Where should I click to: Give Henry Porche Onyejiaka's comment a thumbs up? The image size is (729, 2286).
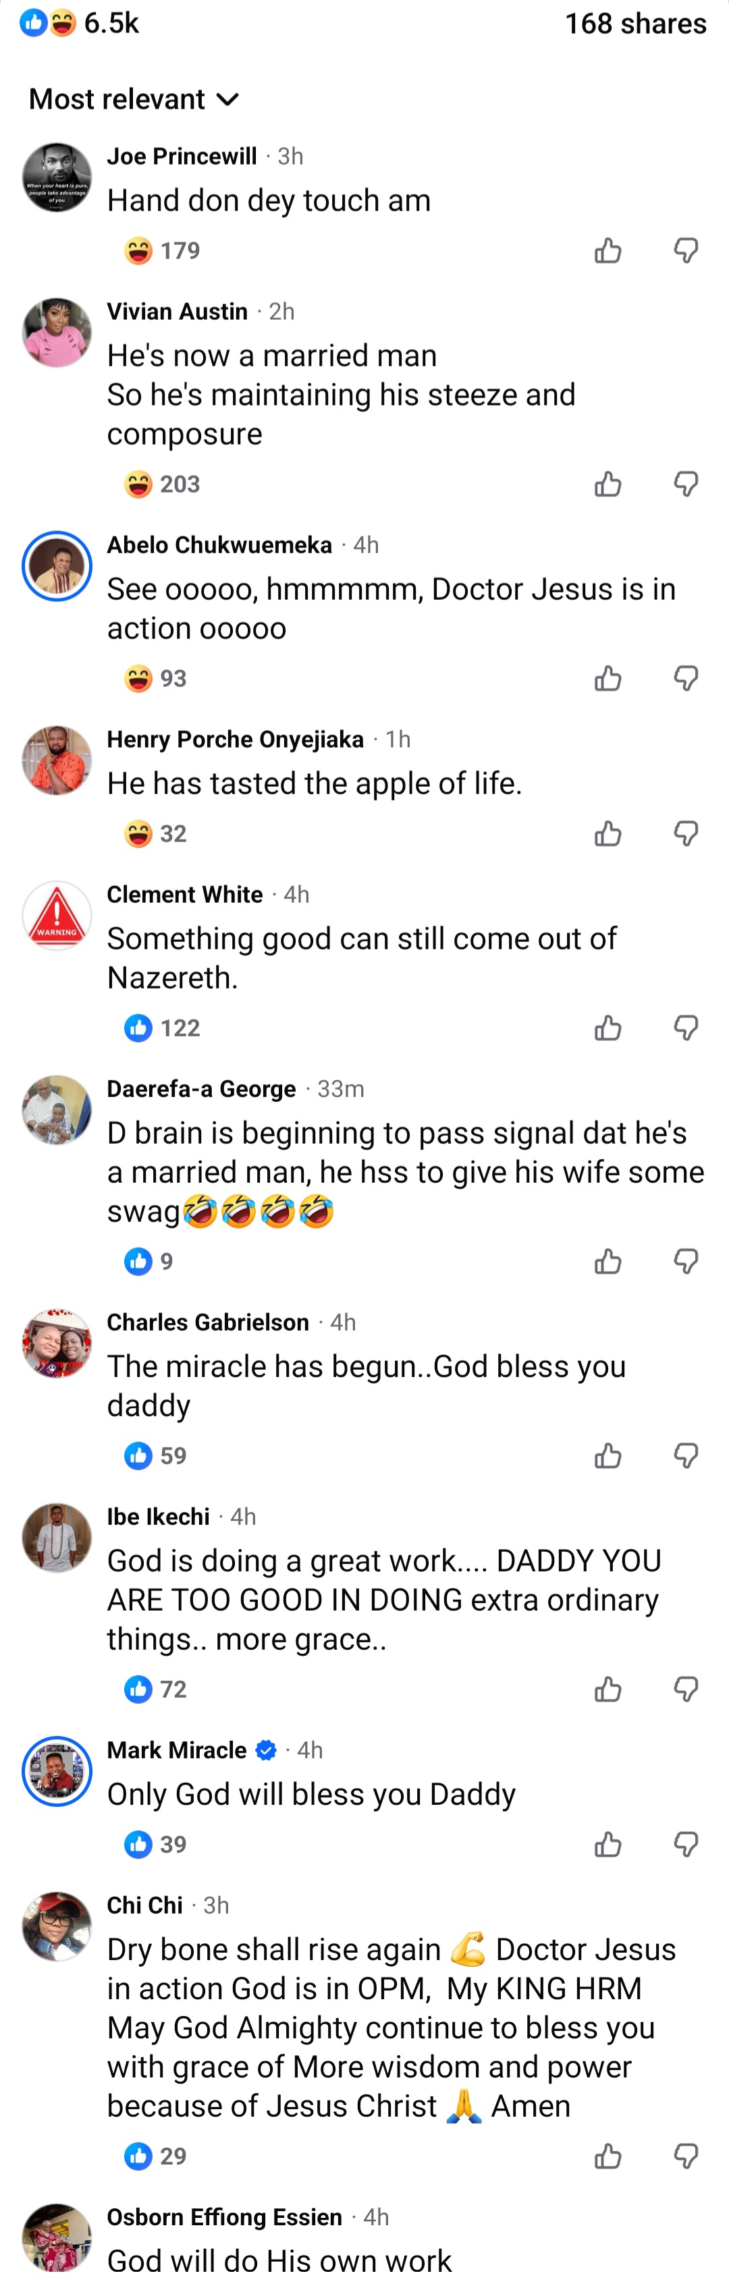point(607,833)
